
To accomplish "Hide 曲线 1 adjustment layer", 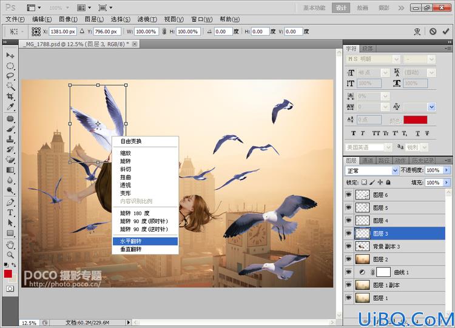I will [x=348, y=272].
